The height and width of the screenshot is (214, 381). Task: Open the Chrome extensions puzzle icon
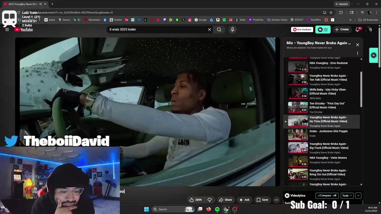341,12
